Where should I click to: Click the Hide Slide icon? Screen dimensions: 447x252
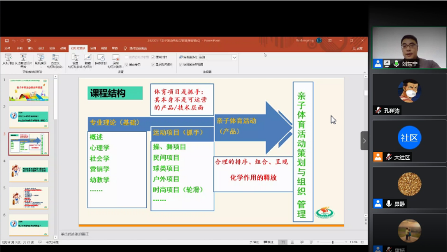click(x=88, y=58)
